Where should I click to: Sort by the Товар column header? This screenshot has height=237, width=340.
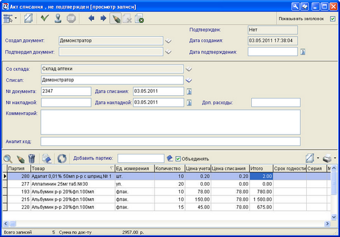pyautogui.click(x=72, y=168)
